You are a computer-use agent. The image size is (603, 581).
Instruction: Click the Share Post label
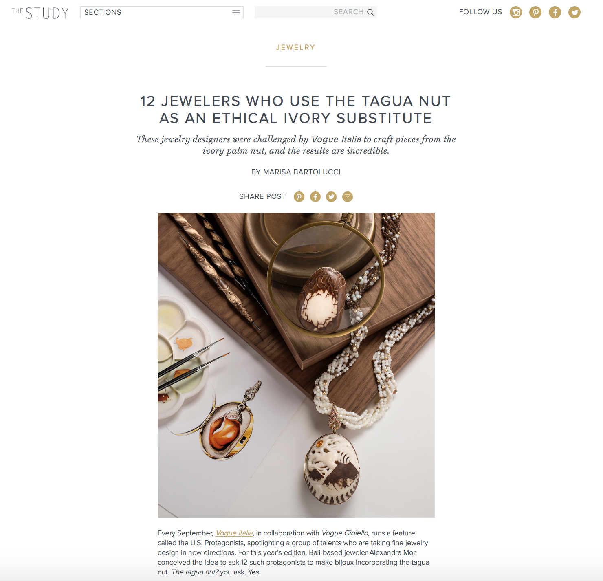coord(262,196)
